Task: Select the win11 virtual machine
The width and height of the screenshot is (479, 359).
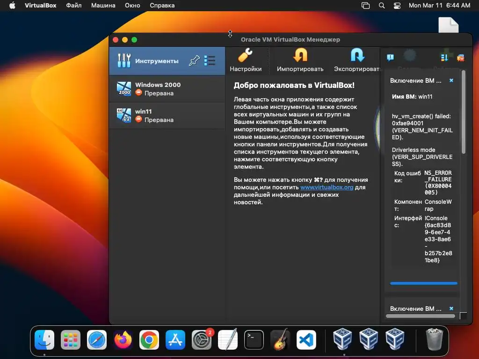Action: (x=167, y=115)
